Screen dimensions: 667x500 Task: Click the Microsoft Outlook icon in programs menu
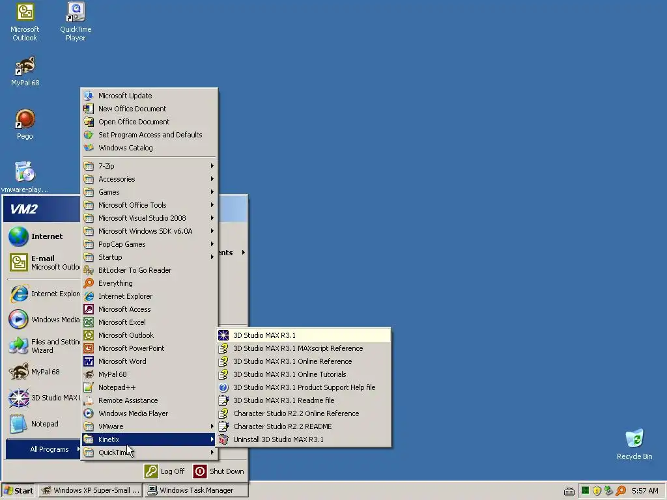(89, 335)
